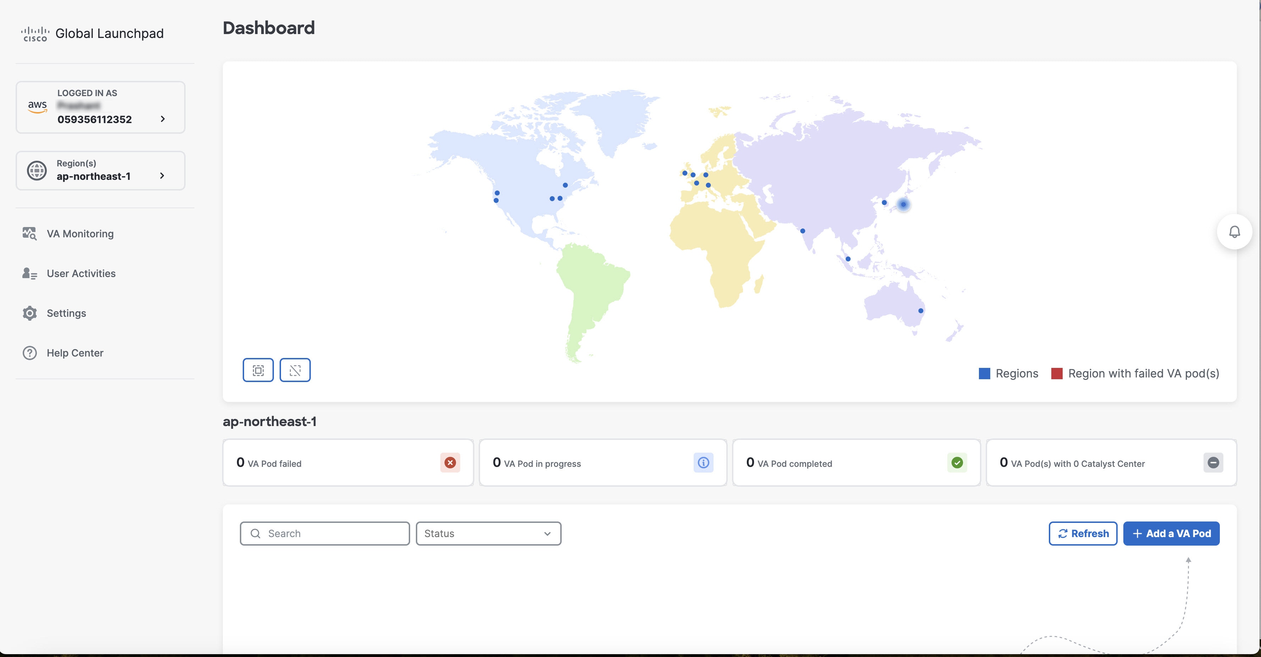The height and width of the screenshot is (657, 1261).
Task: Click the account number 059356112352
Action: [x=94, y=120]
